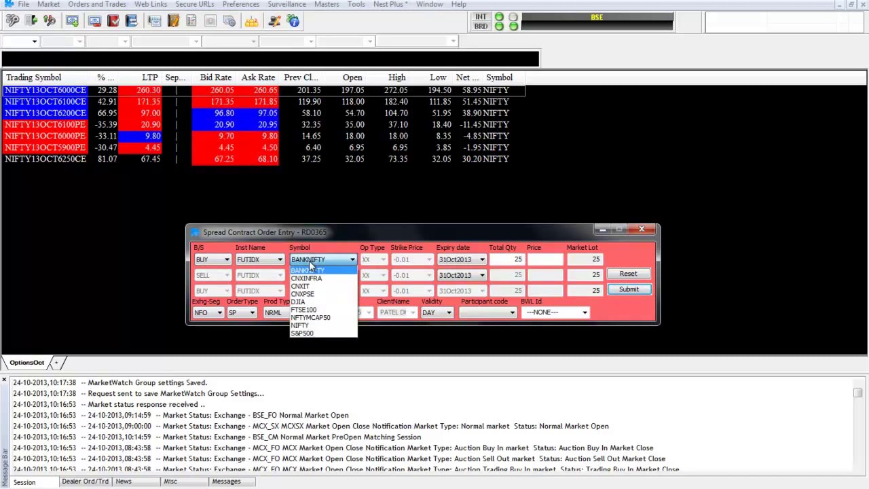This screenshot has height=489, width=869.
Task: Open the red book checkmark icon
Action: [113, 21]
